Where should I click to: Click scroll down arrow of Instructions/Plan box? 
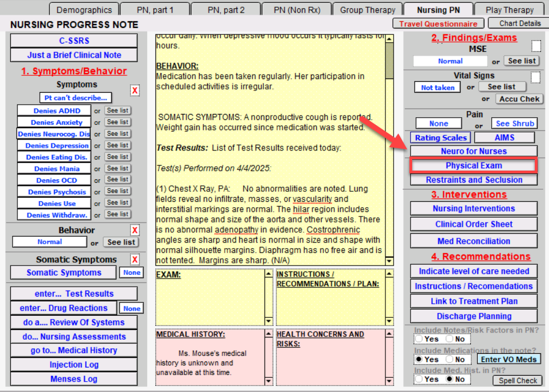389,321
